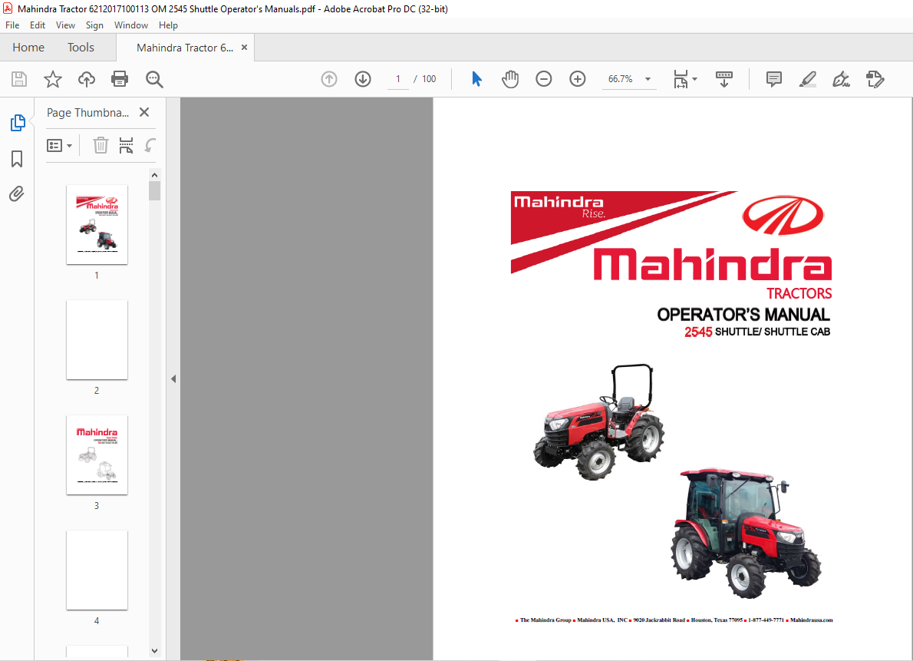The height and width of the screenshot is (661, 913).
Task: Open the Fill and Sign tool
Action: 842,78
